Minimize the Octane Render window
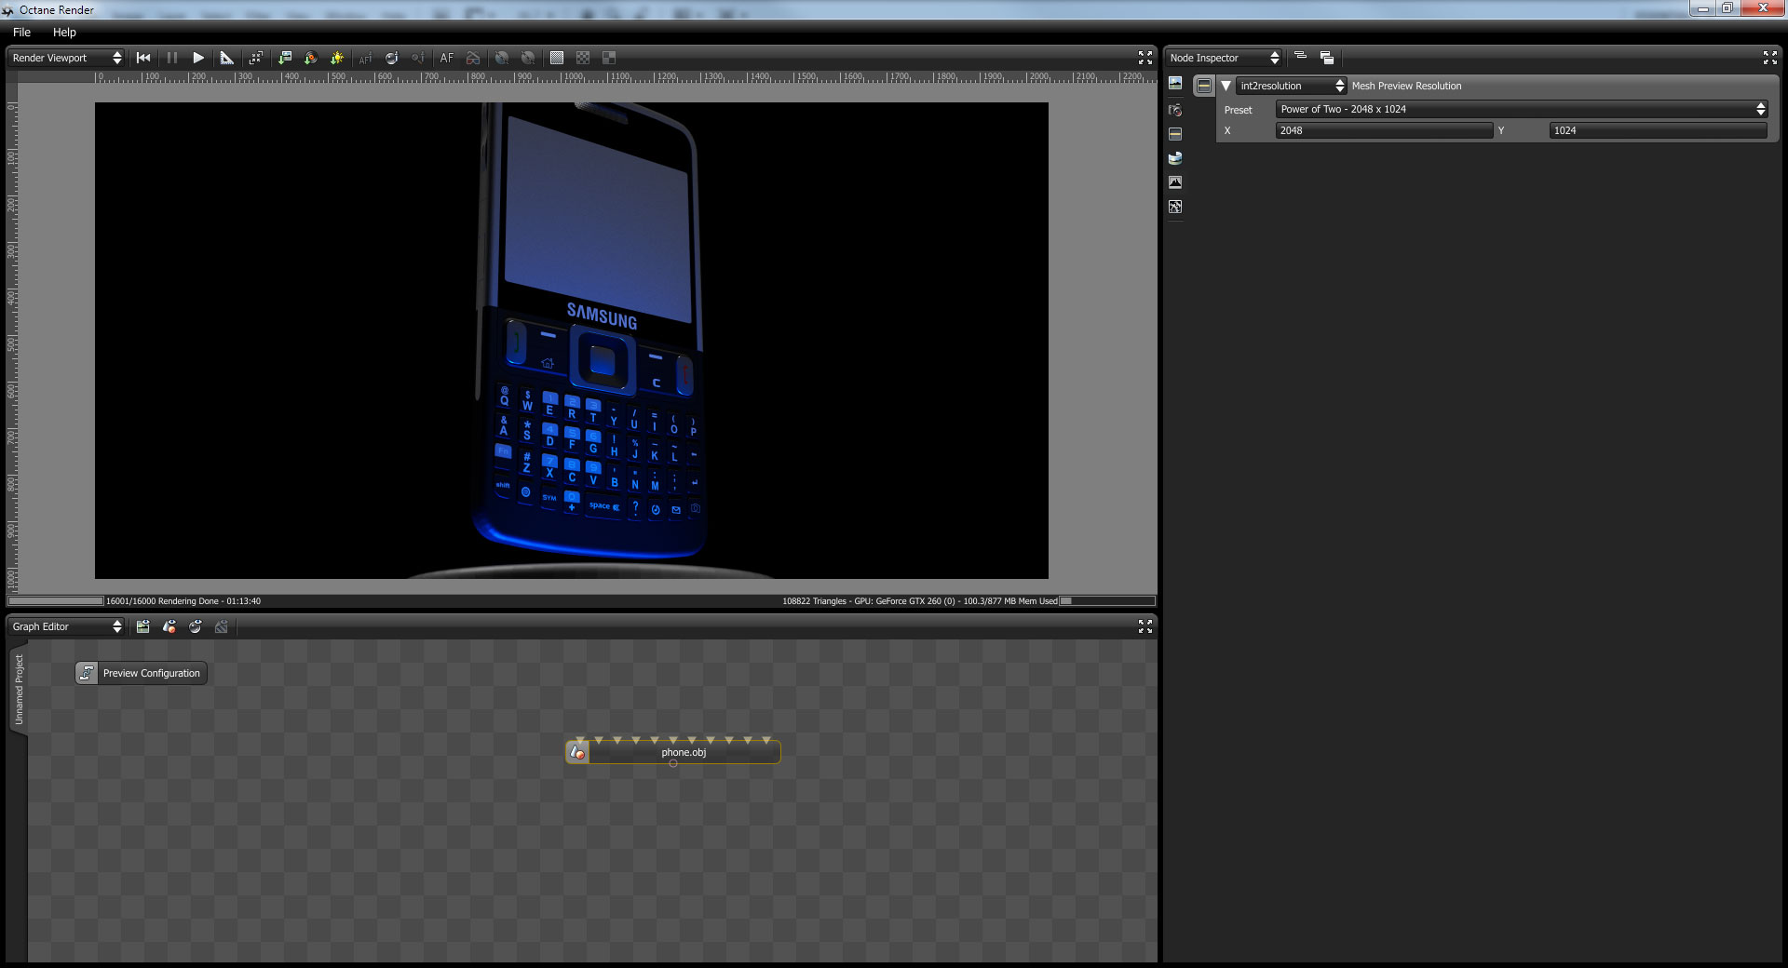Viewport: 1788px width, 968px height. click(1702, 8)
